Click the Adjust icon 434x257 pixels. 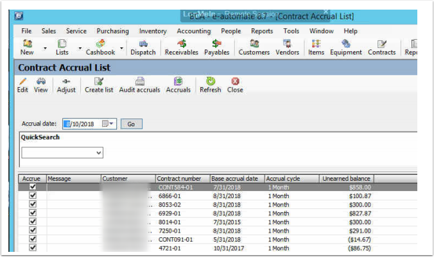[66, 85]
